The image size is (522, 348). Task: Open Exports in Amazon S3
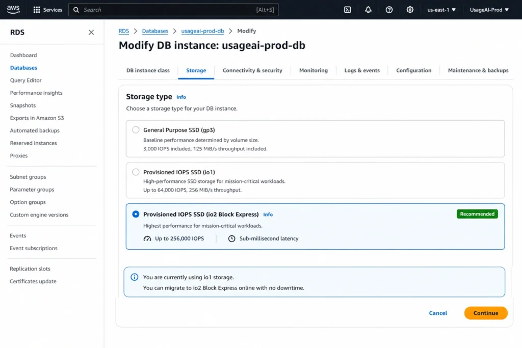37,118
